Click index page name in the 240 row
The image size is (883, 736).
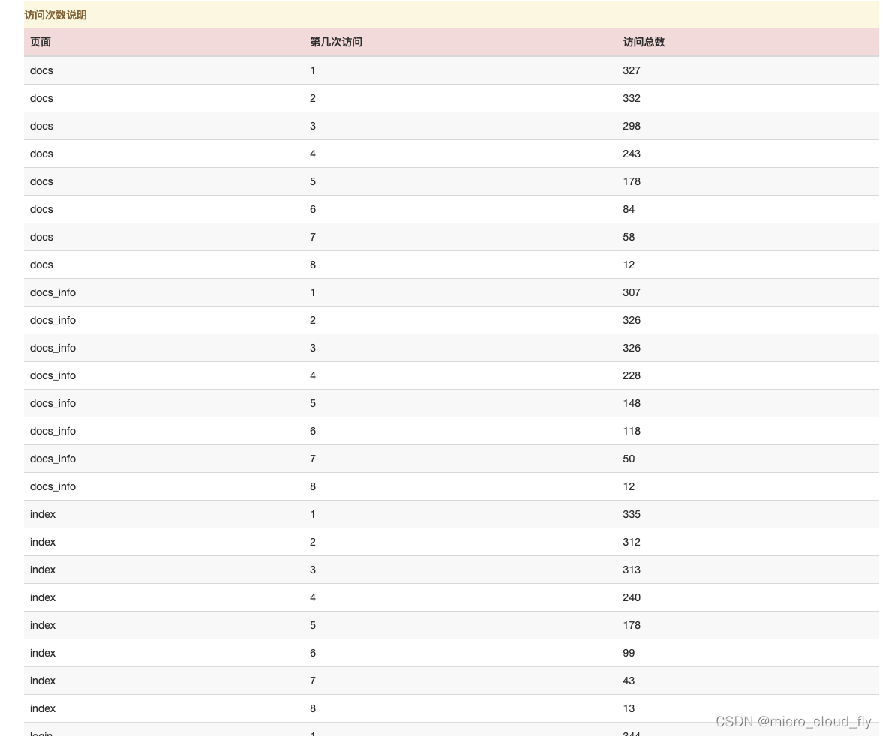point(43,597)
